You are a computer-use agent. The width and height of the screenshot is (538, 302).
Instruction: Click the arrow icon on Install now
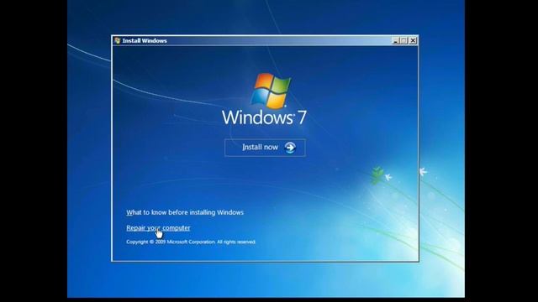click(290, 148)
